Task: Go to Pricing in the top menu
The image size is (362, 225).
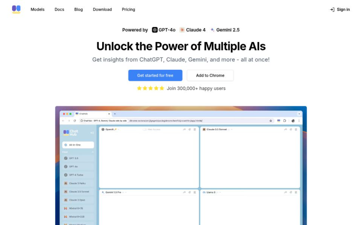Action: pos(128,10)
